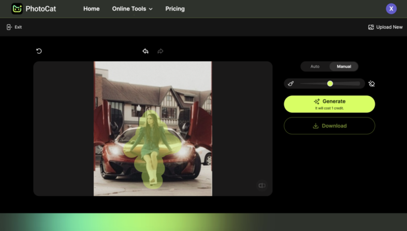407x231 pixels.
Task: Open the Pricing page
Action: click(175, 9)
